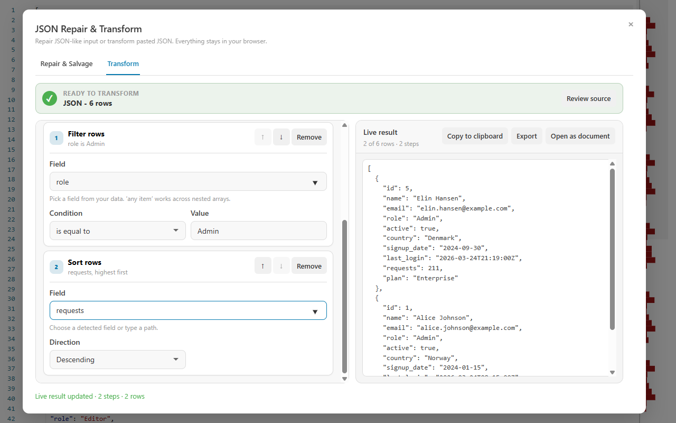Click the steps panel scrollbar thumb
The width and height of the screenshot is (676, 423).
(x=345, y=297)
